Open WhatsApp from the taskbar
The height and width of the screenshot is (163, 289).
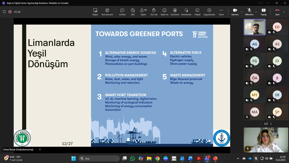tap(132, 158)
